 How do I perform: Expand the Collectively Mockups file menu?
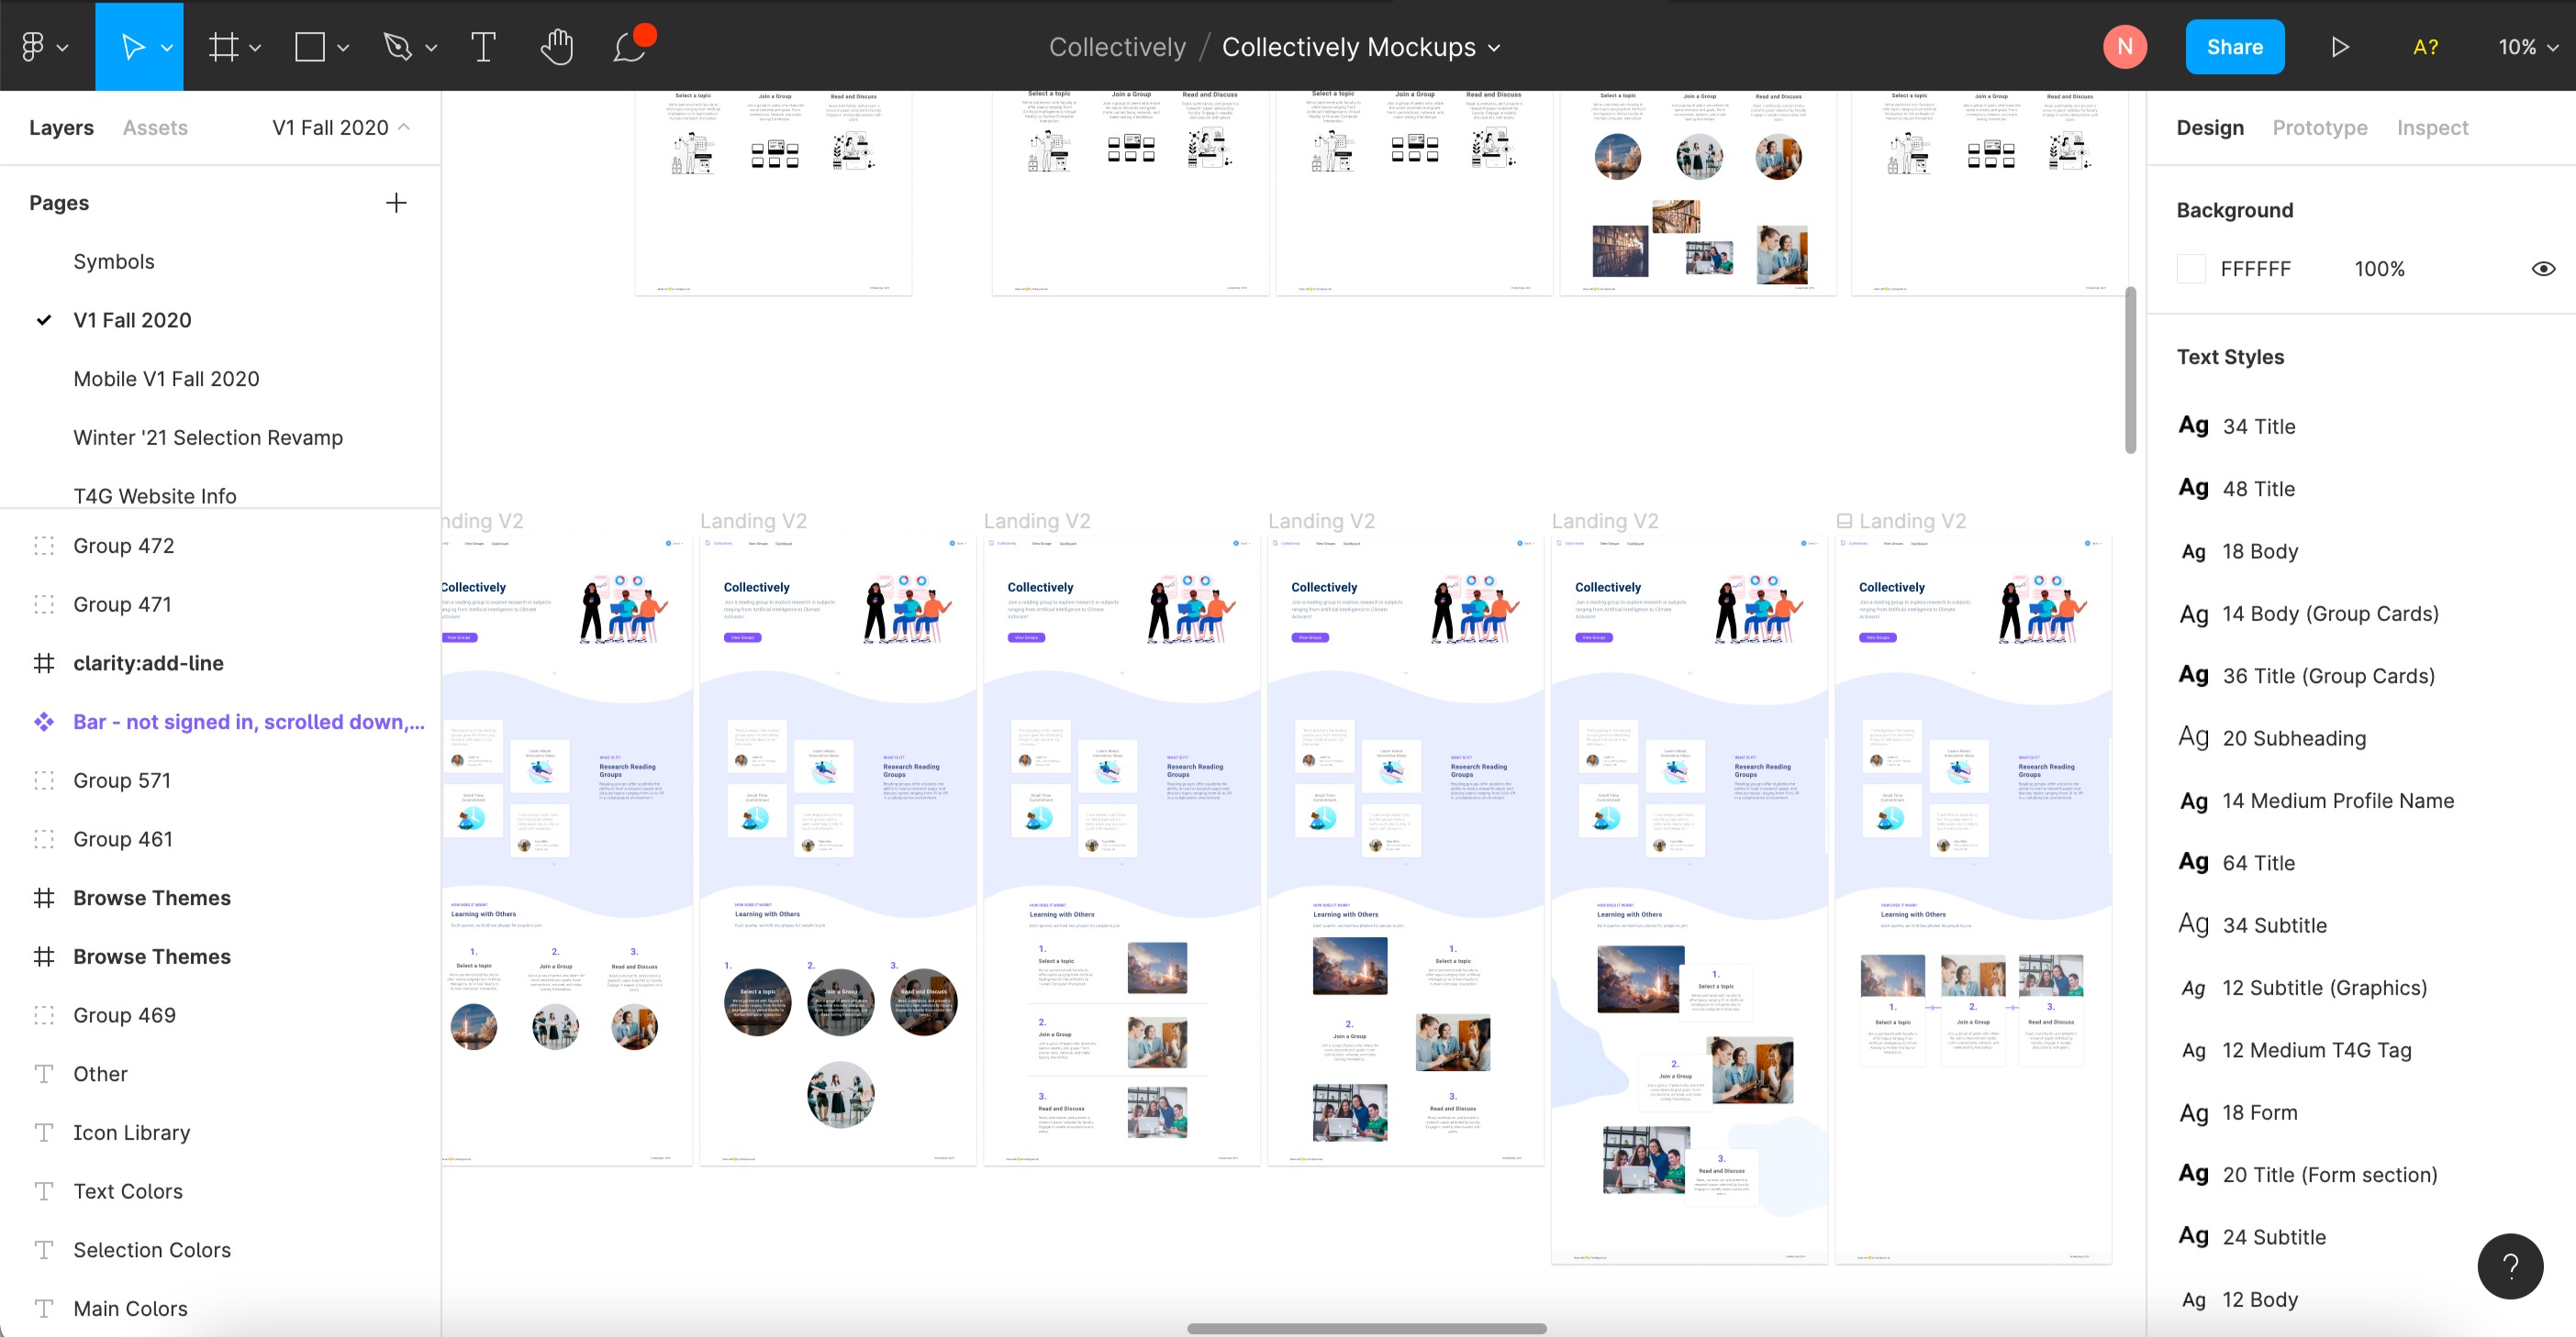(1494, 47)
